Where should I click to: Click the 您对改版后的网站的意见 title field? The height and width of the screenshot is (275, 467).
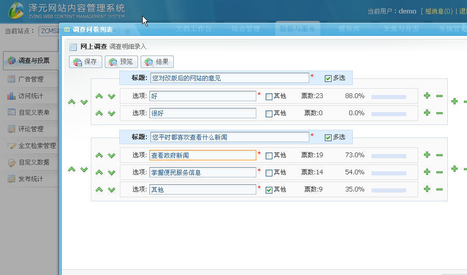coord(230,78)
